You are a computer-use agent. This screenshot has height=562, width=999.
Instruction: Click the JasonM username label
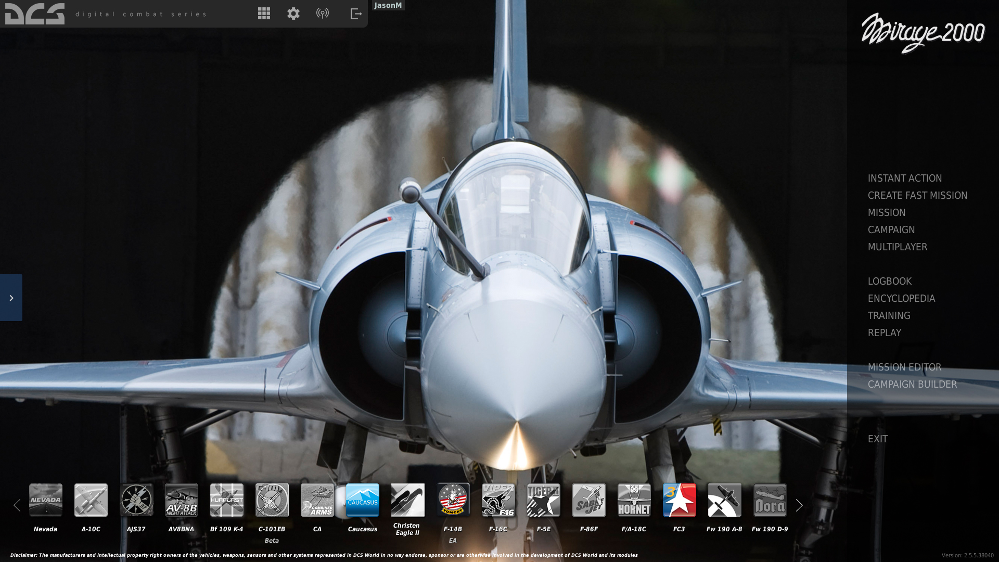388,5
